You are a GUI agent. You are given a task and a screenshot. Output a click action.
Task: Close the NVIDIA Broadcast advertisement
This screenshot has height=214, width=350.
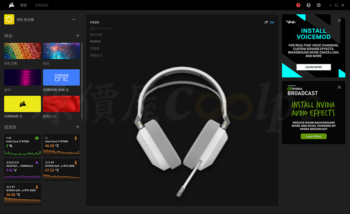[339, 88]
